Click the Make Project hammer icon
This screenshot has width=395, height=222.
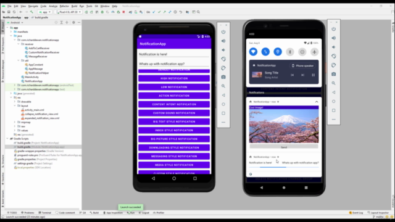31,12
